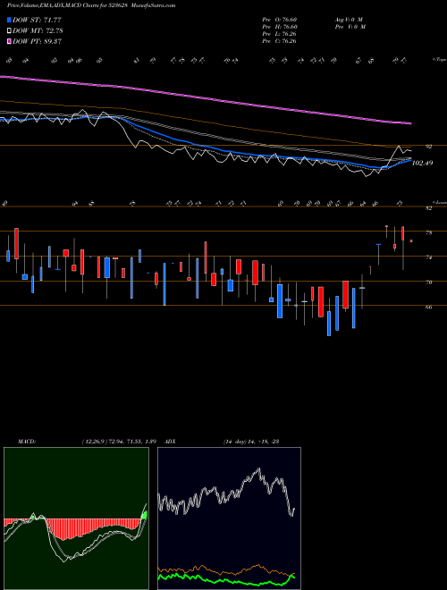Viewport: 447px width, 590px height.
Task: Click the magenta DOW PT legend swatch
Action: 9,41
